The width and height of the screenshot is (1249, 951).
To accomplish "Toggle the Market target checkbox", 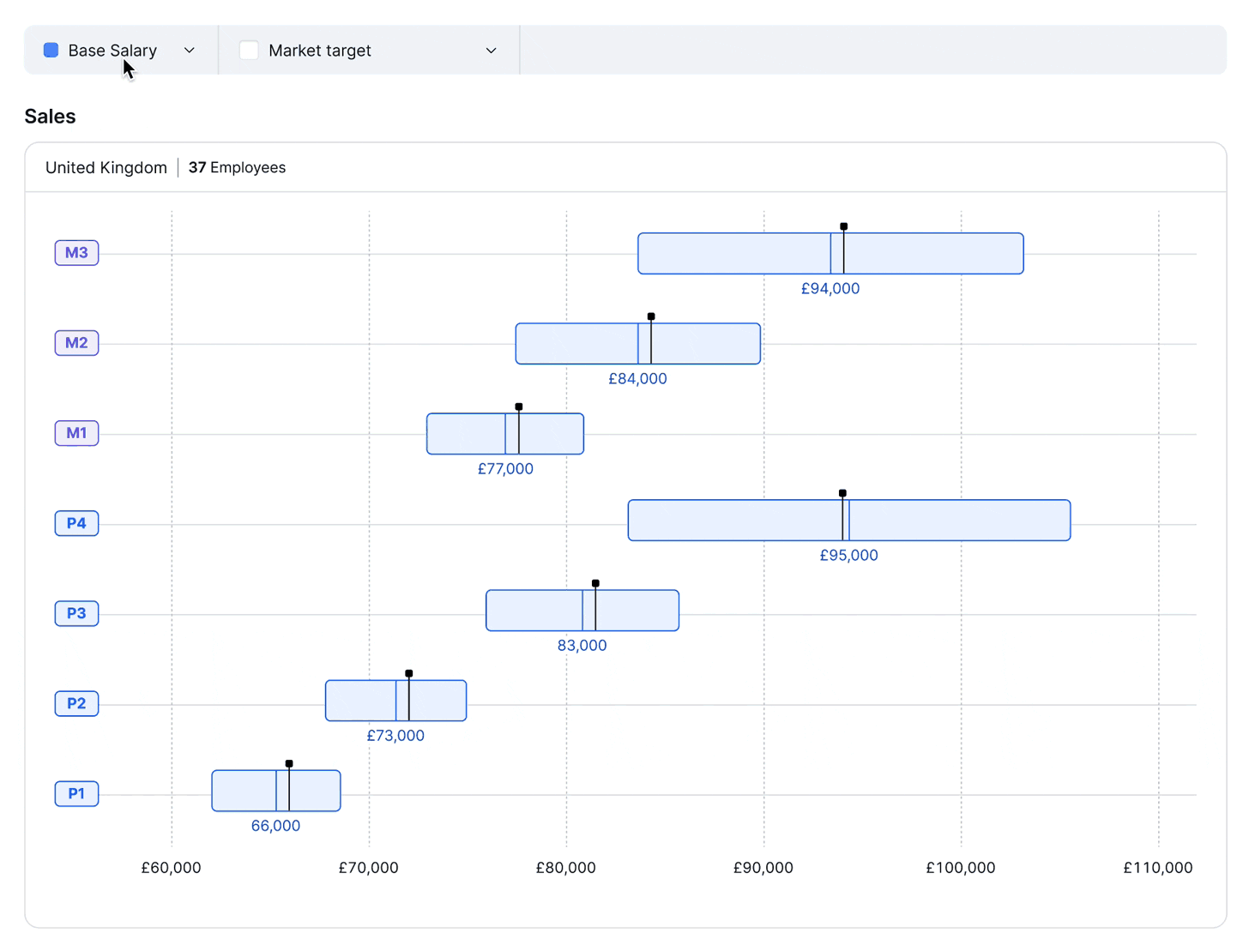I will click(x=249, y=51).
